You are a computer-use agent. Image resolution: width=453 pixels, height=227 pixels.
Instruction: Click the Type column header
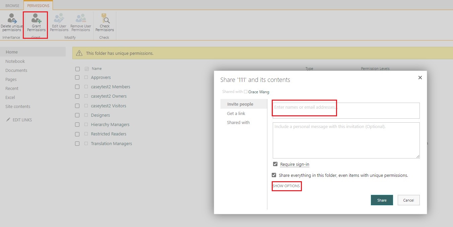309,69
